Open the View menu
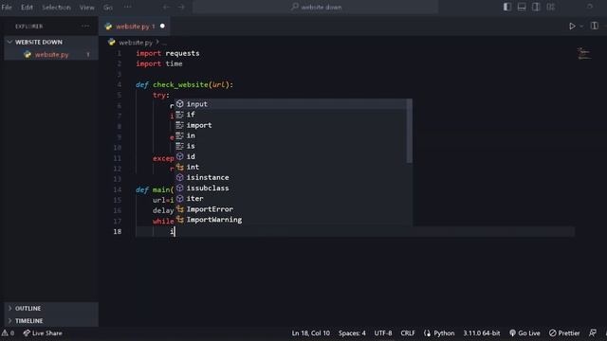 coord(86,7)
